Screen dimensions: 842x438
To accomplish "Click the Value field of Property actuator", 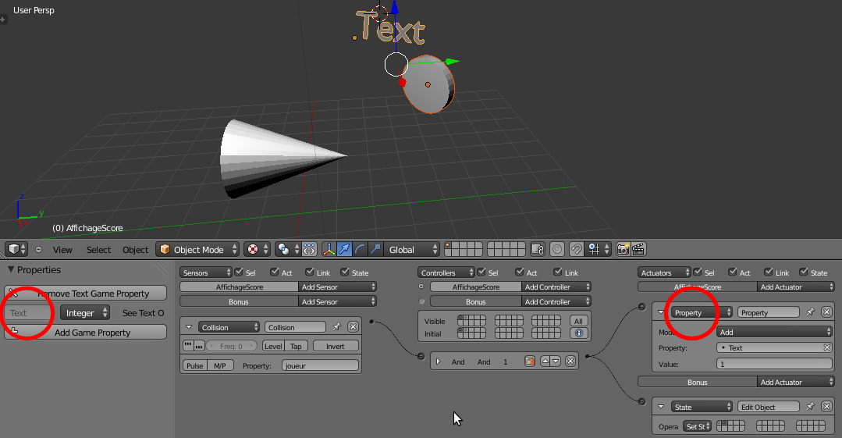I will click(x=774, y=364).
